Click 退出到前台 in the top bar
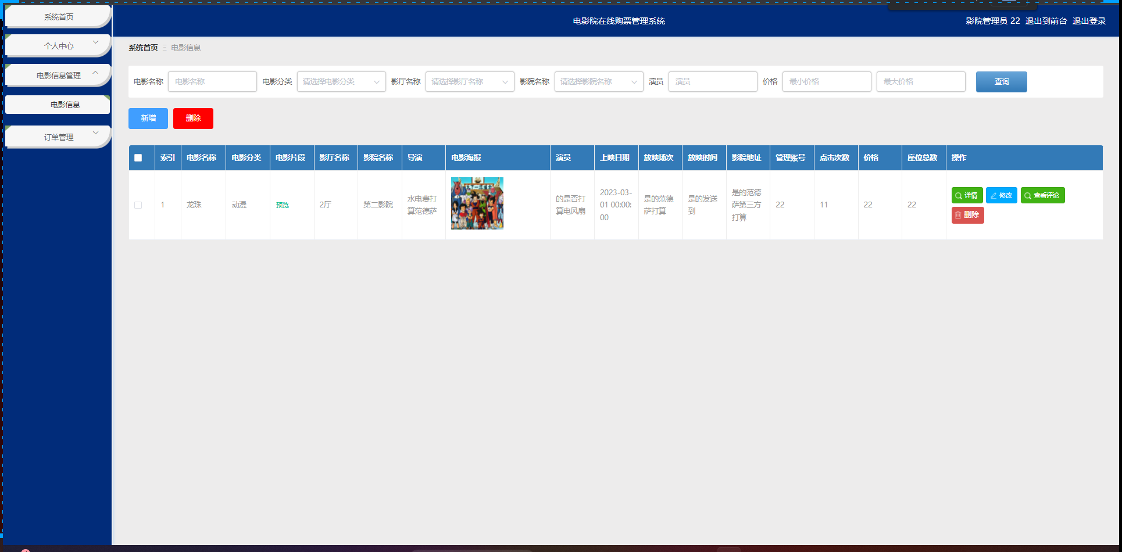This screenshot has width=1122, height=552. tap(1046, 21)
